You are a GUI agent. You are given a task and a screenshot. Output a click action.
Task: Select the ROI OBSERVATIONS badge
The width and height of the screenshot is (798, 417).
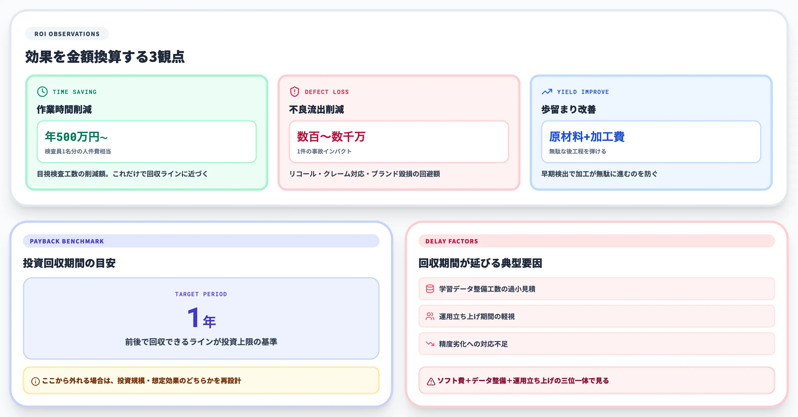click(66, 34)
